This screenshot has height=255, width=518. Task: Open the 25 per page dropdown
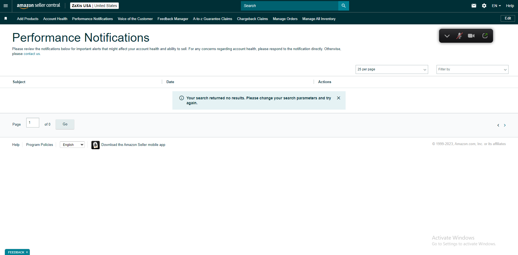(392, 69)
